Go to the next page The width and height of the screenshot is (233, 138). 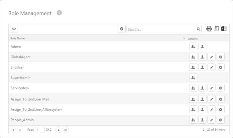coord(58,130)
